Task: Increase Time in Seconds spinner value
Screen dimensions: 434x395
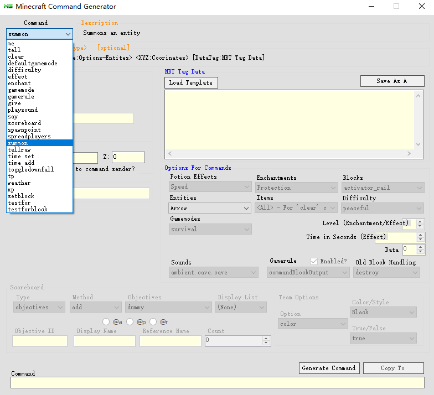Action: click(x=421, y=235)
